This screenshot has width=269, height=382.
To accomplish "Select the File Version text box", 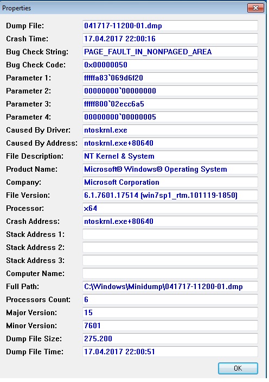I will [x=170, y=195].
